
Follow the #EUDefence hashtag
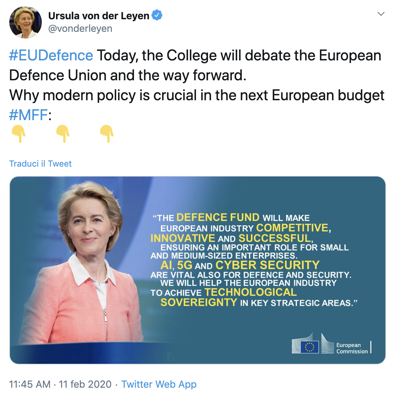tap(51, 55)
